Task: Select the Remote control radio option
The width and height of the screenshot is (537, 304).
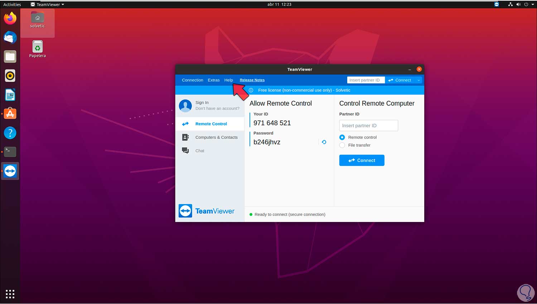Action: pyautogui.click(x=342, y=137)
